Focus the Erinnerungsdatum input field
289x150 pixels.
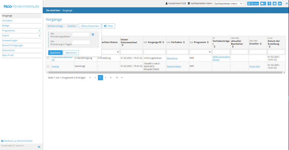(x=81, y=34)
